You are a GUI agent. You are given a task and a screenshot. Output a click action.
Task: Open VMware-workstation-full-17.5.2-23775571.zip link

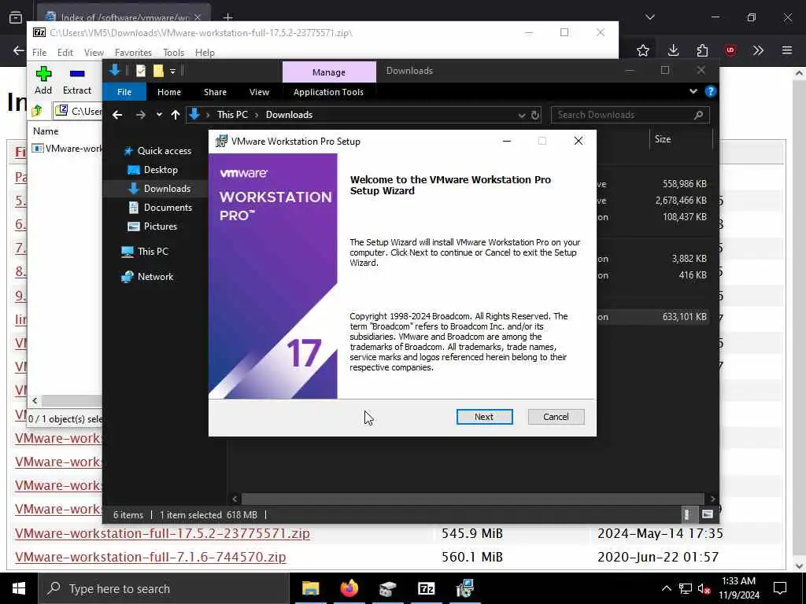click(x=162, y=533)
